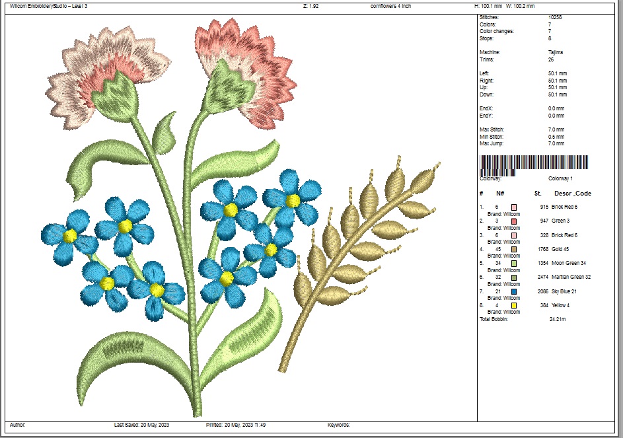Click the Last Saved date in footer
623x438 pixels.
click(x=141, y=425)
